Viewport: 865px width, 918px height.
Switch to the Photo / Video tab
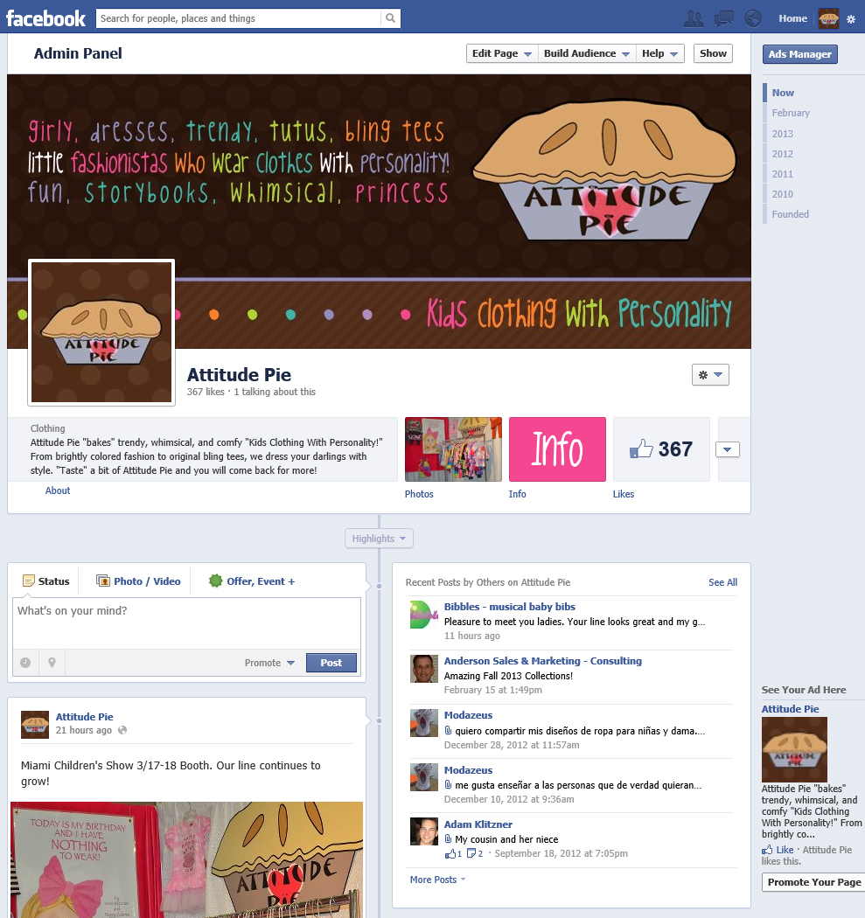click(138, 581)
